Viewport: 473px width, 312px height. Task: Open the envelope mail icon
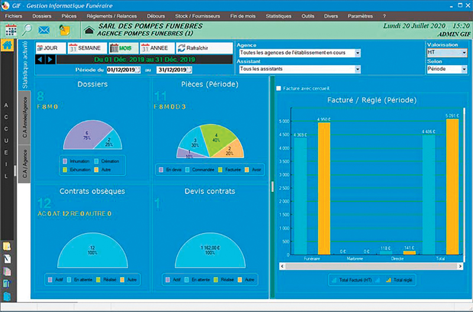44,30
